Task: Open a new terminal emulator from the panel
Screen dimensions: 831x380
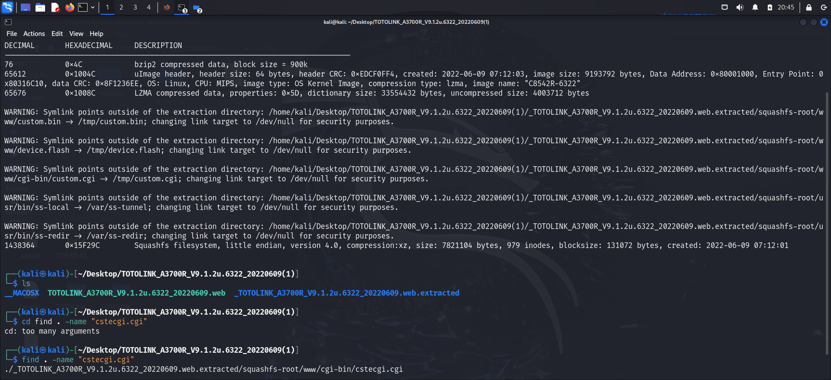Action: tap(83, 7)
